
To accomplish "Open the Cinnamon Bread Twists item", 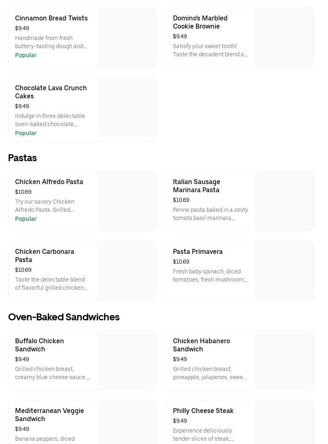I will (51, 18).
